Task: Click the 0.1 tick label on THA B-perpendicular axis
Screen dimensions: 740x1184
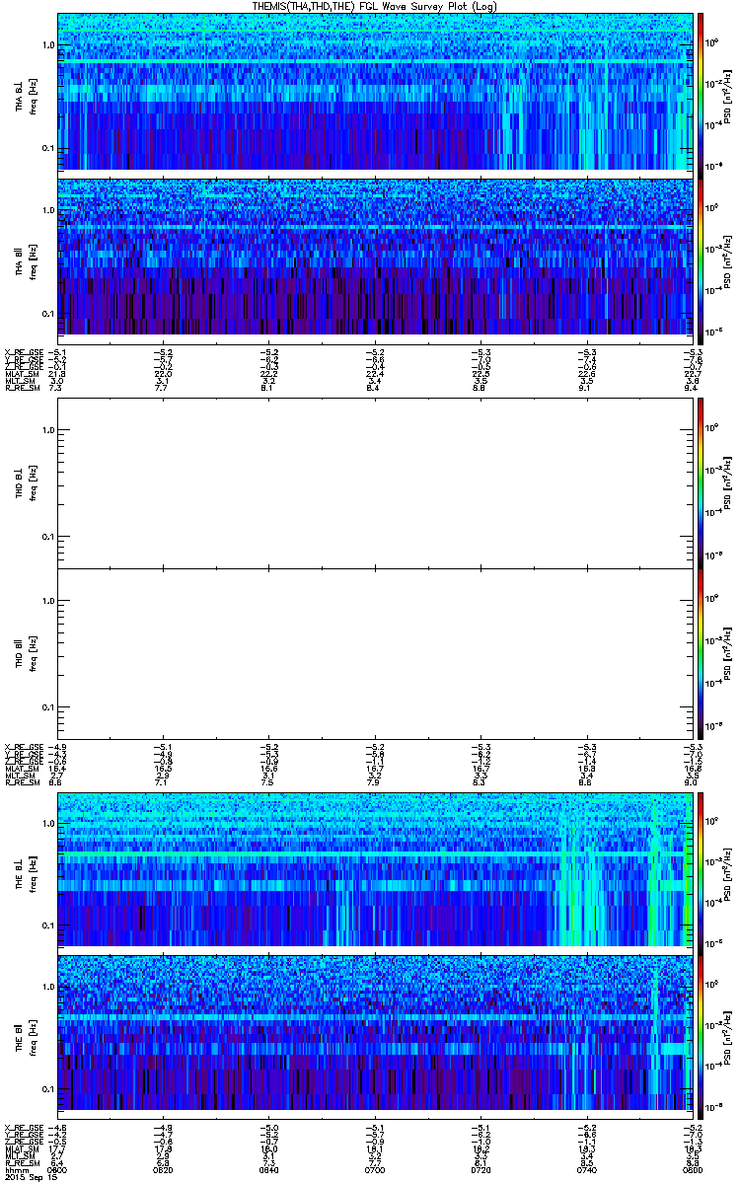Action: tap(48, 148)
